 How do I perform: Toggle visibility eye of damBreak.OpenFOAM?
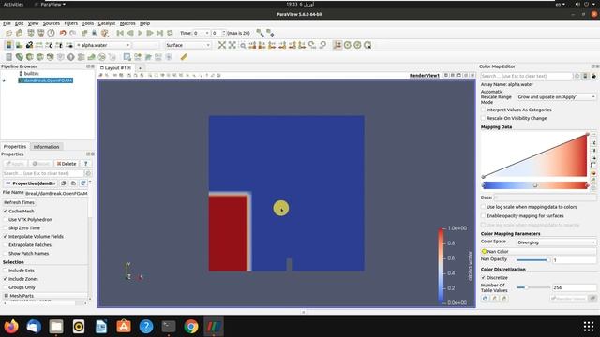(4, 81)
